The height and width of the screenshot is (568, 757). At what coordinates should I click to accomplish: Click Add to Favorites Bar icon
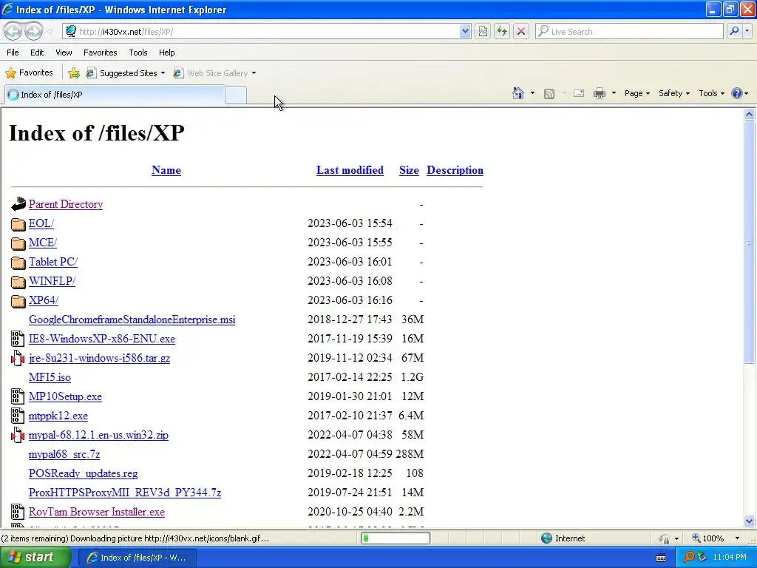(x=74, y=73)
